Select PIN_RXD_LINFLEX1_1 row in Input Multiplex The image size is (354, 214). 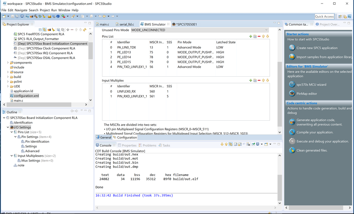point(186,97)
